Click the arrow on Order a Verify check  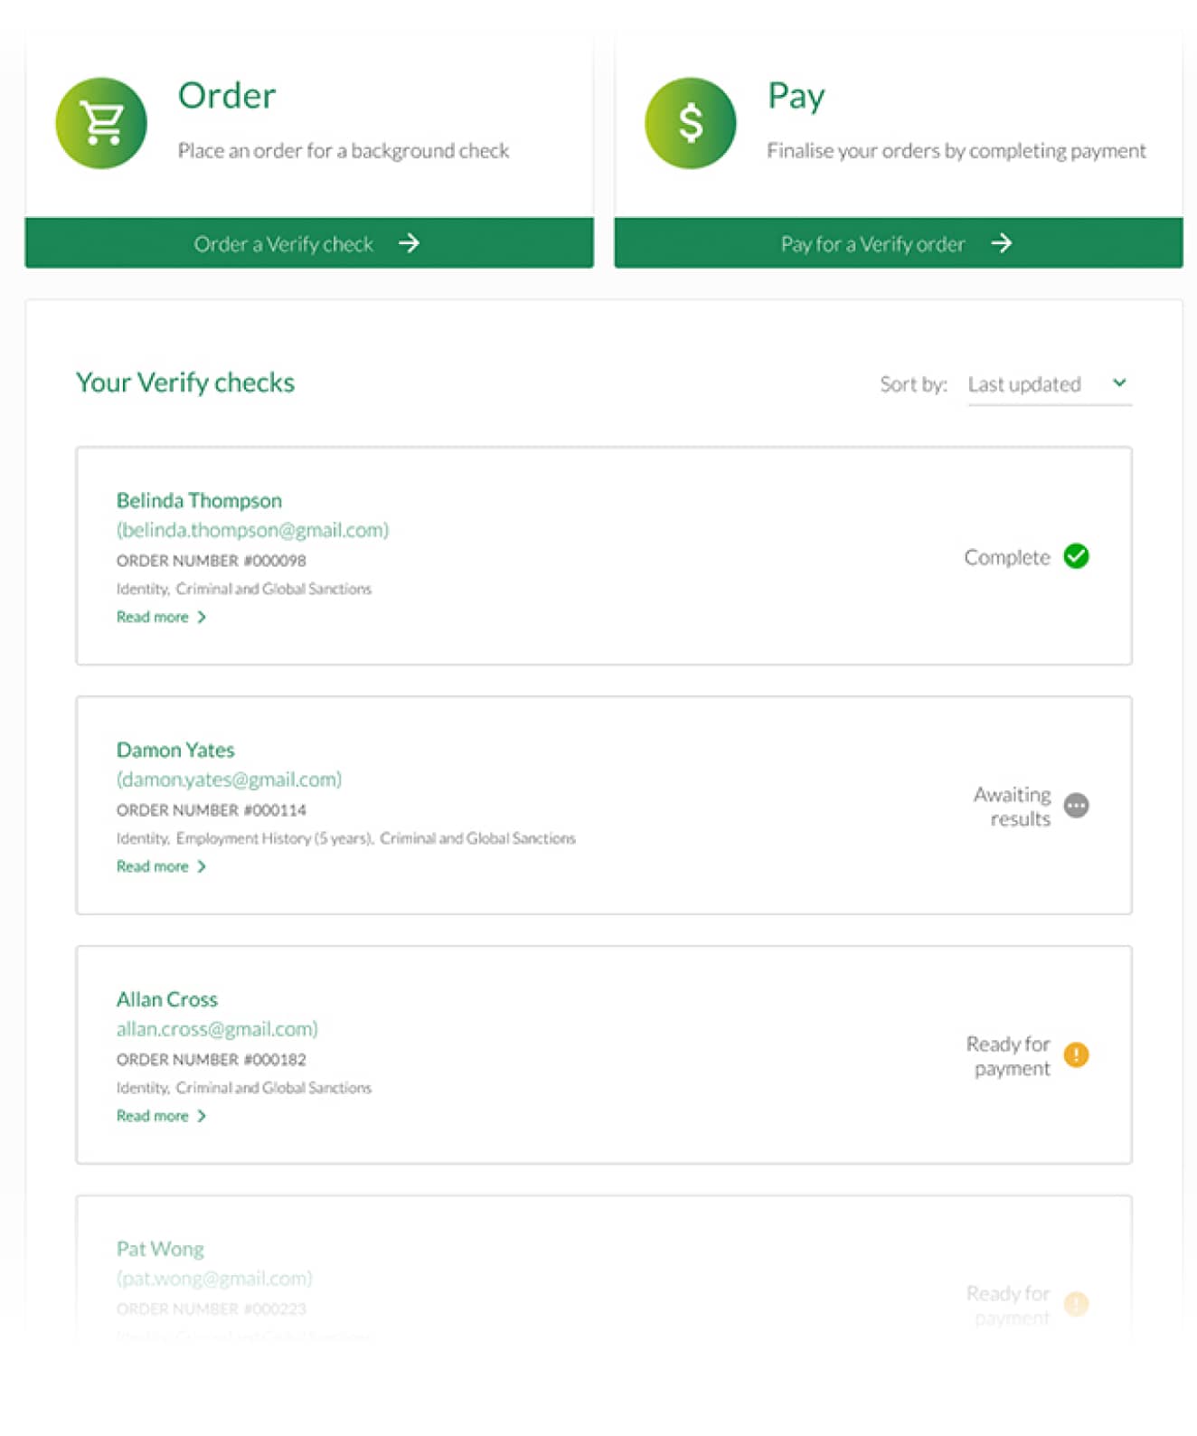[x=410, y=243]
